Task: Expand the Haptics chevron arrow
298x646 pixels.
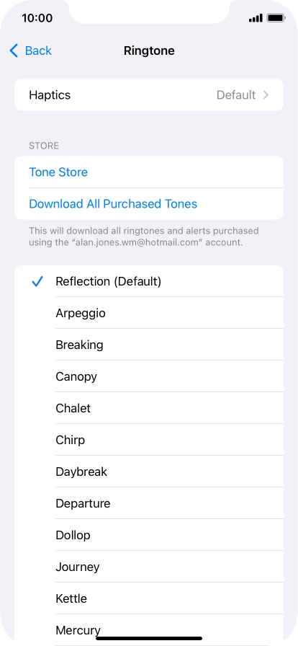Action: 266,95
